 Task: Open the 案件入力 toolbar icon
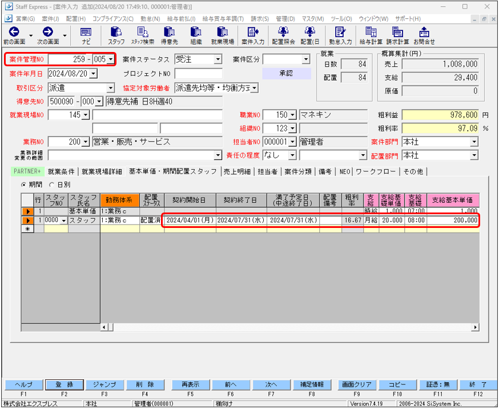(253, 35)
